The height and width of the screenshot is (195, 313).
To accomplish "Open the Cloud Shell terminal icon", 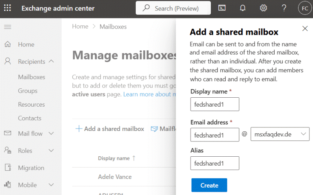I will click(221, 8).
